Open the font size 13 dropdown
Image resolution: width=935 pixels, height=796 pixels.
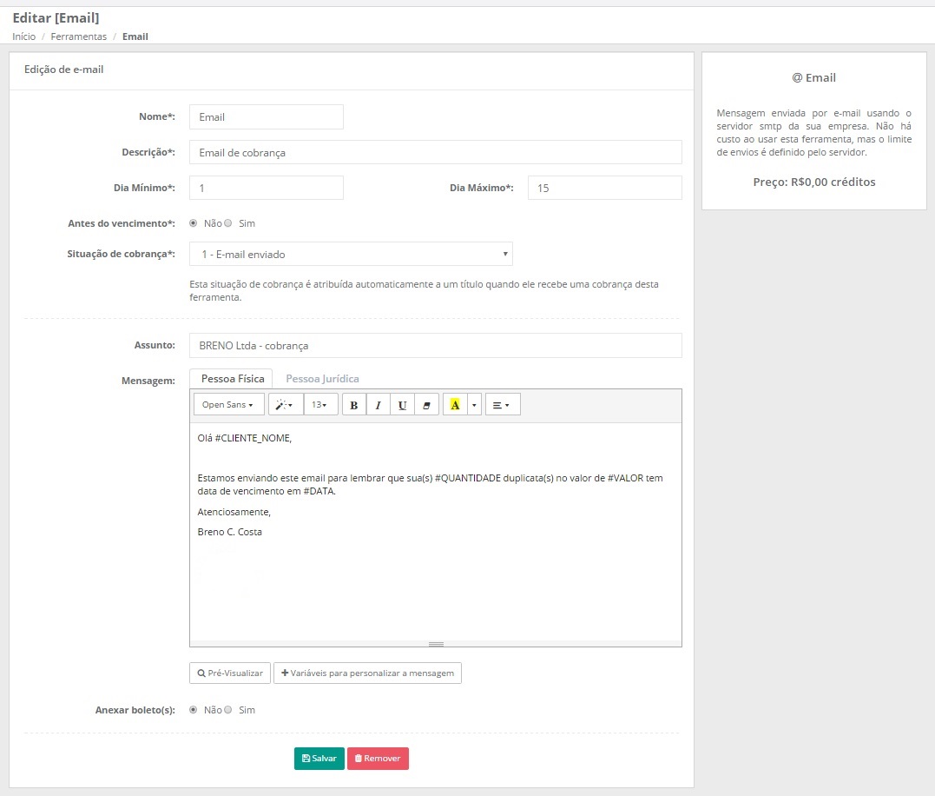click(x=320, y=405)
